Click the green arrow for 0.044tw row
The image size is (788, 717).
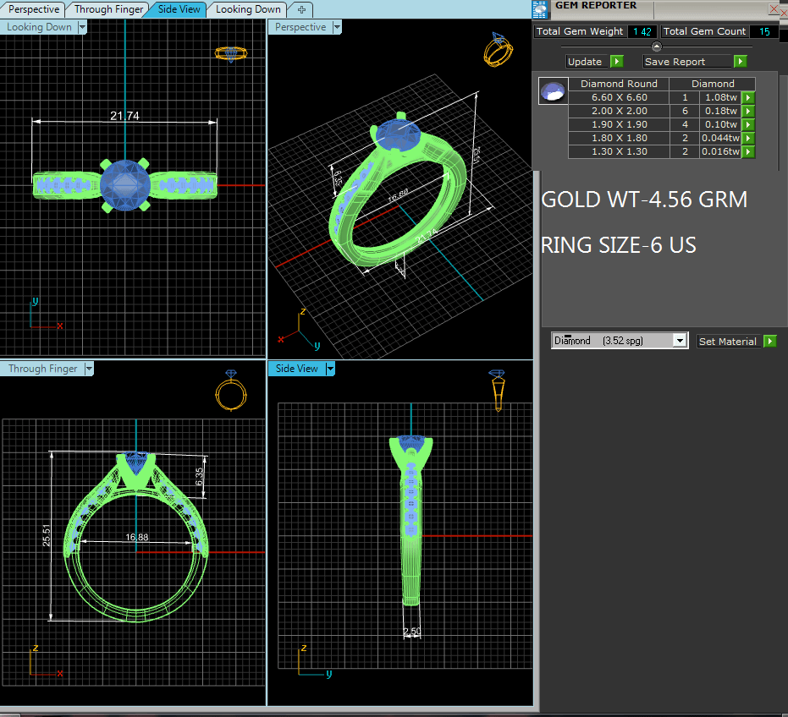748,139
